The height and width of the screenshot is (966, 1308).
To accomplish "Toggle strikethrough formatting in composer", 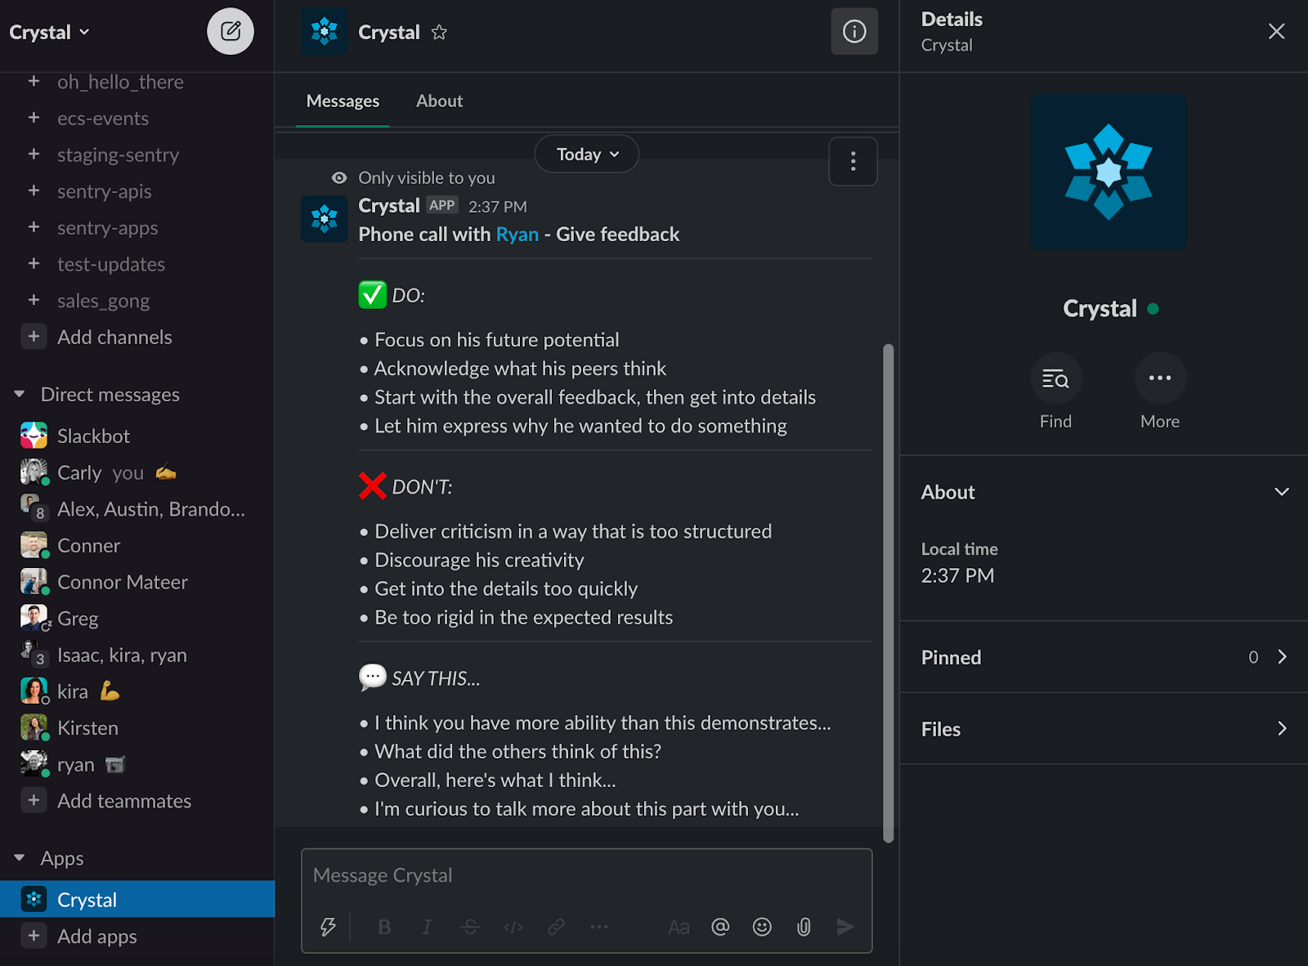I will click(x=470, y=927).
